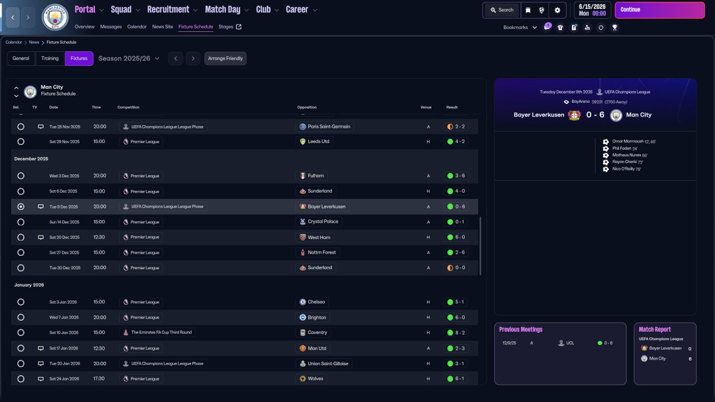Select the Fulham fixture radio button
This screenshot has height=402, width=715.
(21, 176)
